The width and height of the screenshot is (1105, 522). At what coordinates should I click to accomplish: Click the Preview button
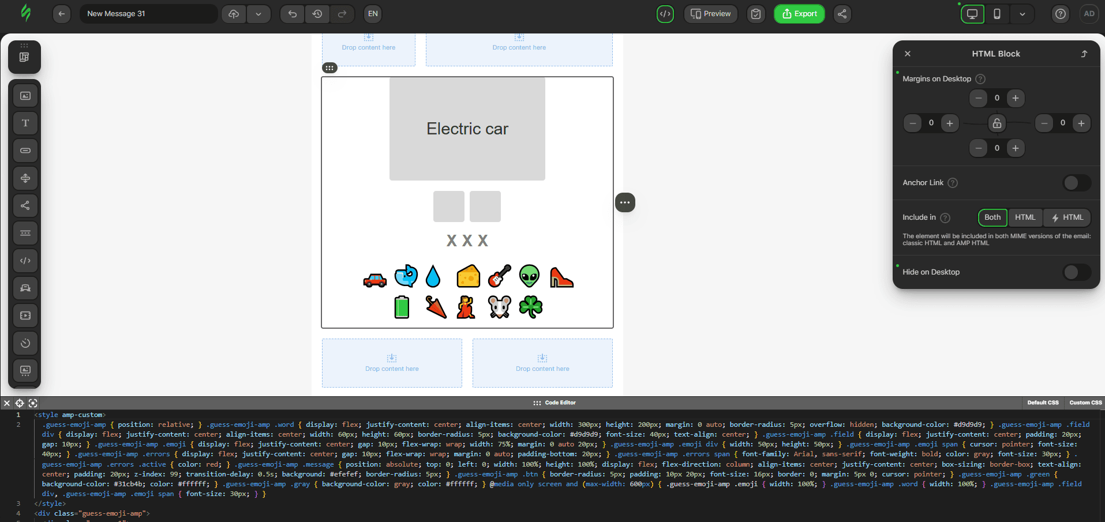pyautogui.click(x=710, y=14)
